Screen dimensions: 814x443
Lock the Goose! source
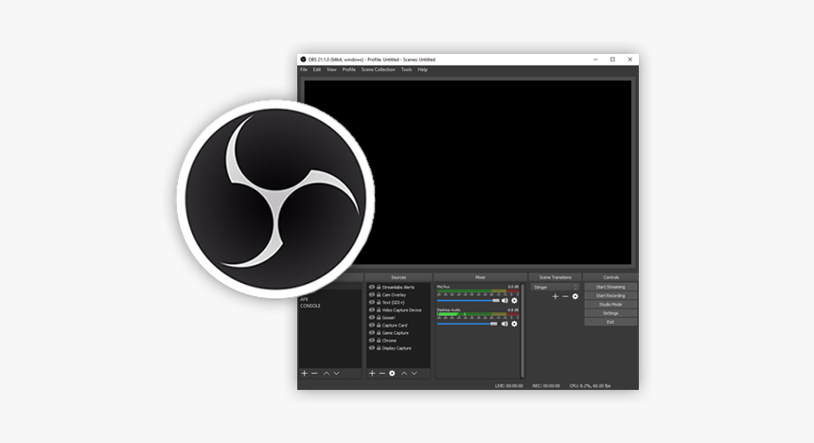click(x=379, y=318)
